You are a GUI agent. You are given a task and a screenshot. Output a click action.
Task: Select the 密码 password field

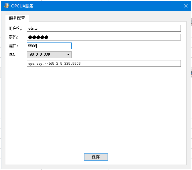tap(104, 37)
